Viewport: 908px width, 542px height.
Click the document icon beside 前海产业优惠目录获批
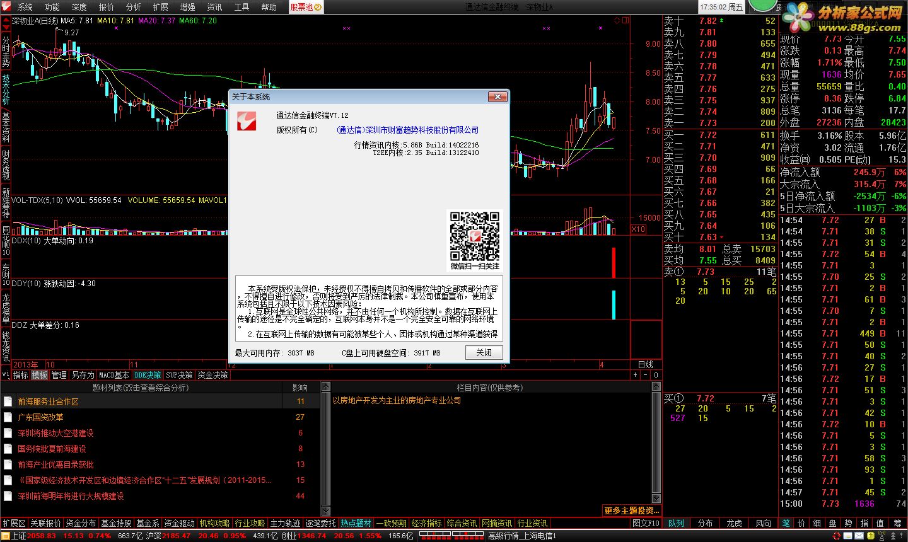[x=8, y=464]
